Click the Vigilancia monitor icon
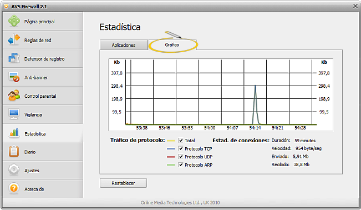This screenshot has height=210, width=361. [14, 114]
